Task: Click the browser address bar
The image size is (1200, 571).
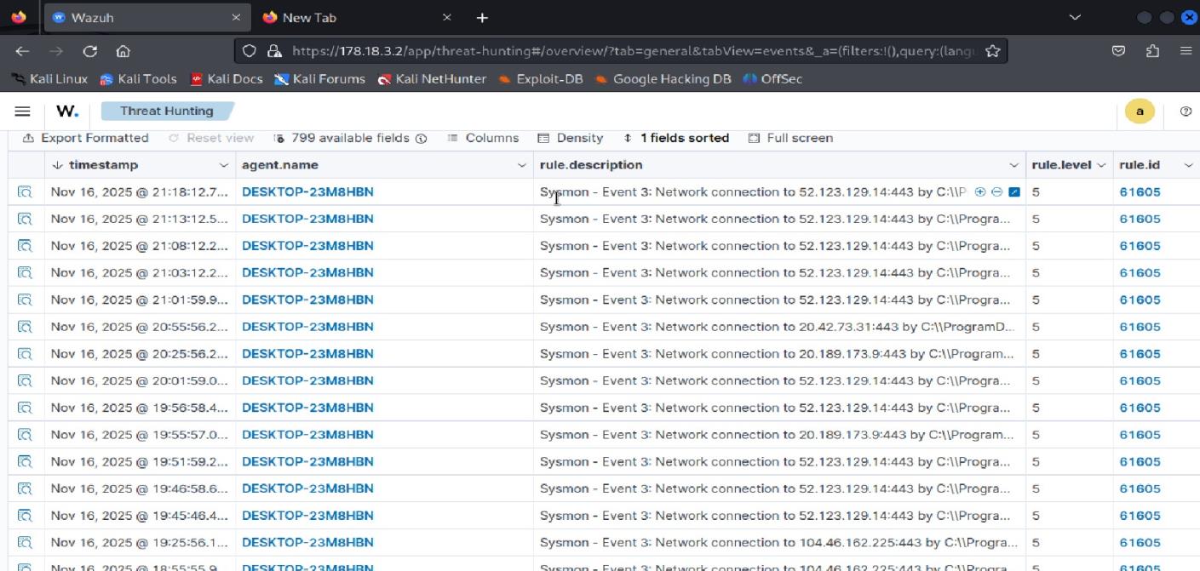Action: click(x=596, y=51)
